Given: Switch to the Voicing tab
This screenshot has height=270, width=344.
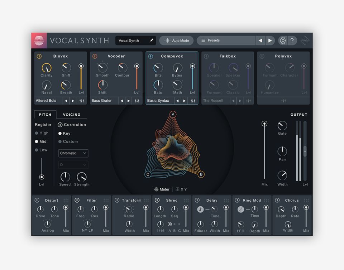Looking at the screenshot, I should [x=72, y=115].
